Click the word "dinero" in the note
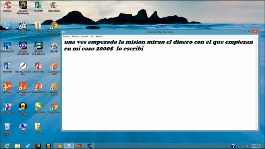The image size is (265, 149). (183, 42)
